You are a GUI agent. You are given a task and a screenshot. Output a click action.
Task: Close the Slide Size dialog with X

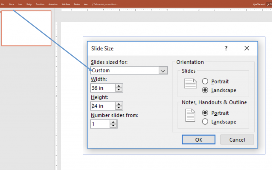247,48
